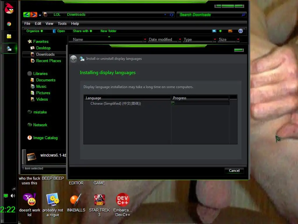Click the Downloads address bar segment

click(76, 15)
